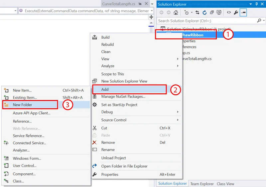Viewport: 266px width, 187px height.
Task: Click the pin auto-hide icon of Solution Explorer
Action: tap(256, 4)
